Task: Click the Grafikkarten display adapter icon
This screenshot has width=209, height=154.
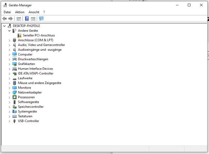Action: point(15,64)
